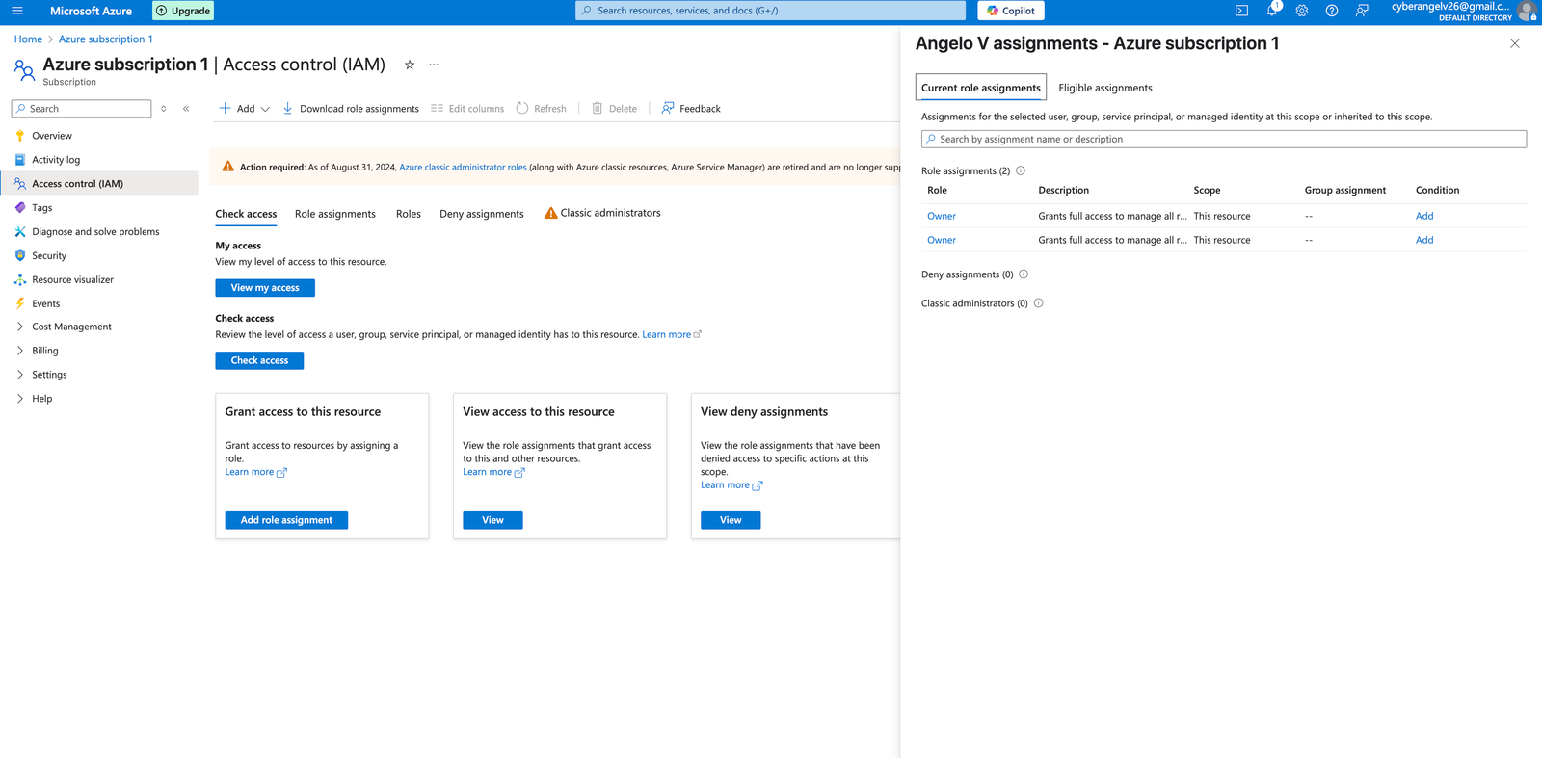The width and height of the screenshot is (1542, 758).
Task: Click Refresh in toolbar
Action: pos(542,109)
